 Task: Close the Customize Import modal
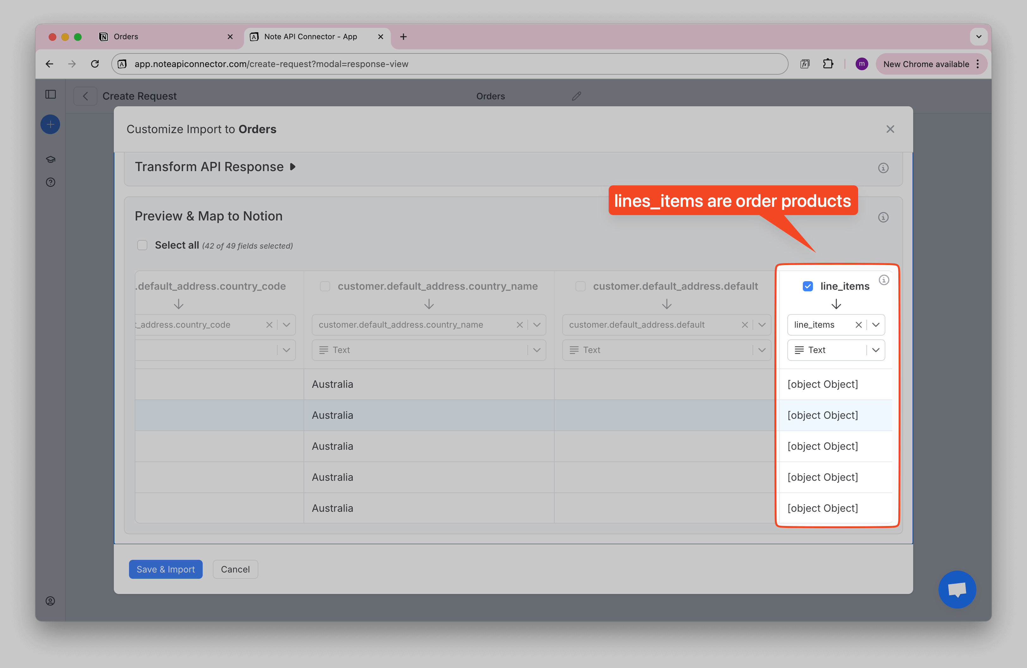[x=890, y=129]
